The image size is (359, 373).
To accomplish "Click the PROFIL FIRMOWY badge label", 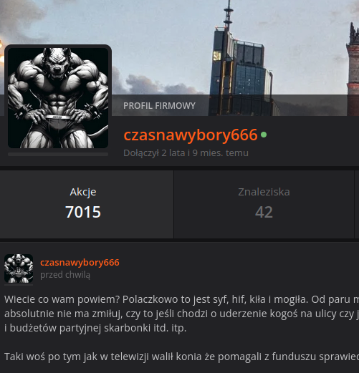I will [159, 106].
